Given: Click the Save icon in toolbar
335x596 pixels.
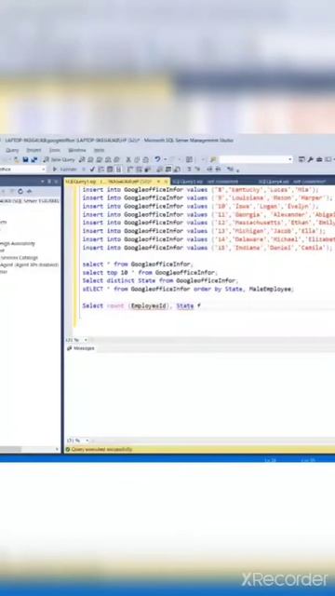Looking at the screenshot, I should coord(25,159).
